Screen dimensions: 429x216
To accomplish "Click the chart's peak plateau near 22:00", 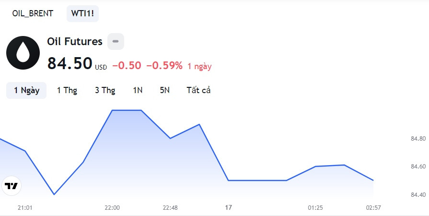I will (x=127, y=110).
